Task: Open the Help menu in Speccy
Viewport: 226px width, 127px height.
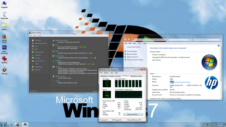Action: pos(40,36)
